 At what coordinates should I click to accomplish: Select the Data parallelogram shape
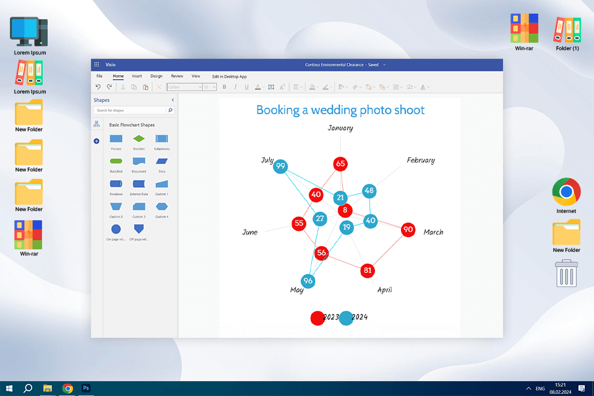tap(161, 161)
